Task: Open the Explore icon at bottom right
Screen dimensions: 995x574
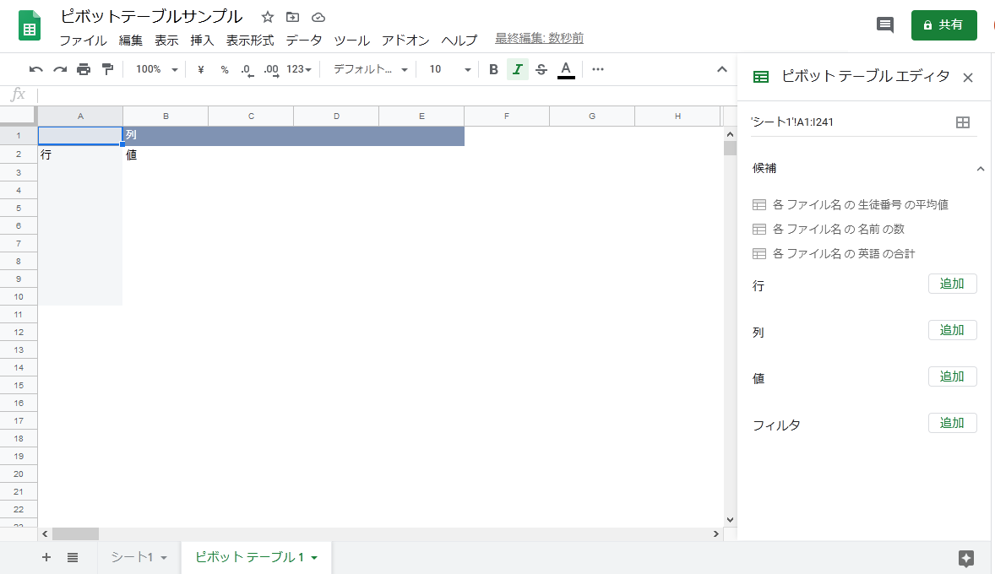Action: coord(966,558)
